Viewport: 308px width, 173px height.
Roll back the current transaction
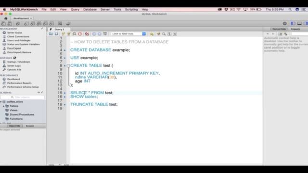click(100, 34)
